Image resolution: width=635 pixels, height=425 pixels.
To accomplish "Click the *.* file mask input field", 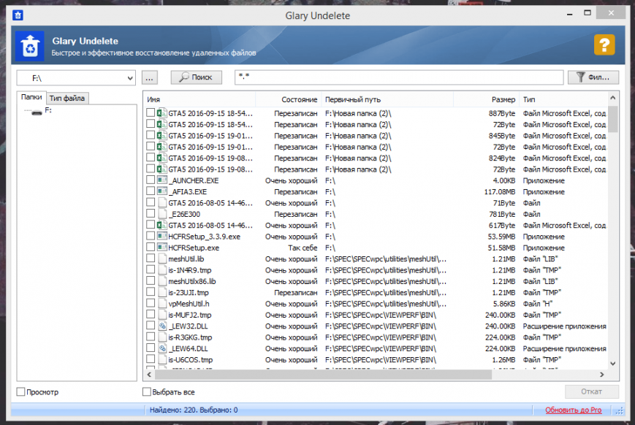I will 399,77.
